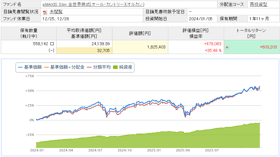The width and height of the screenshot is (280, 157).
Task: Open the 未閲覧 prospectus status link
Action: click(x=56, y=12)
